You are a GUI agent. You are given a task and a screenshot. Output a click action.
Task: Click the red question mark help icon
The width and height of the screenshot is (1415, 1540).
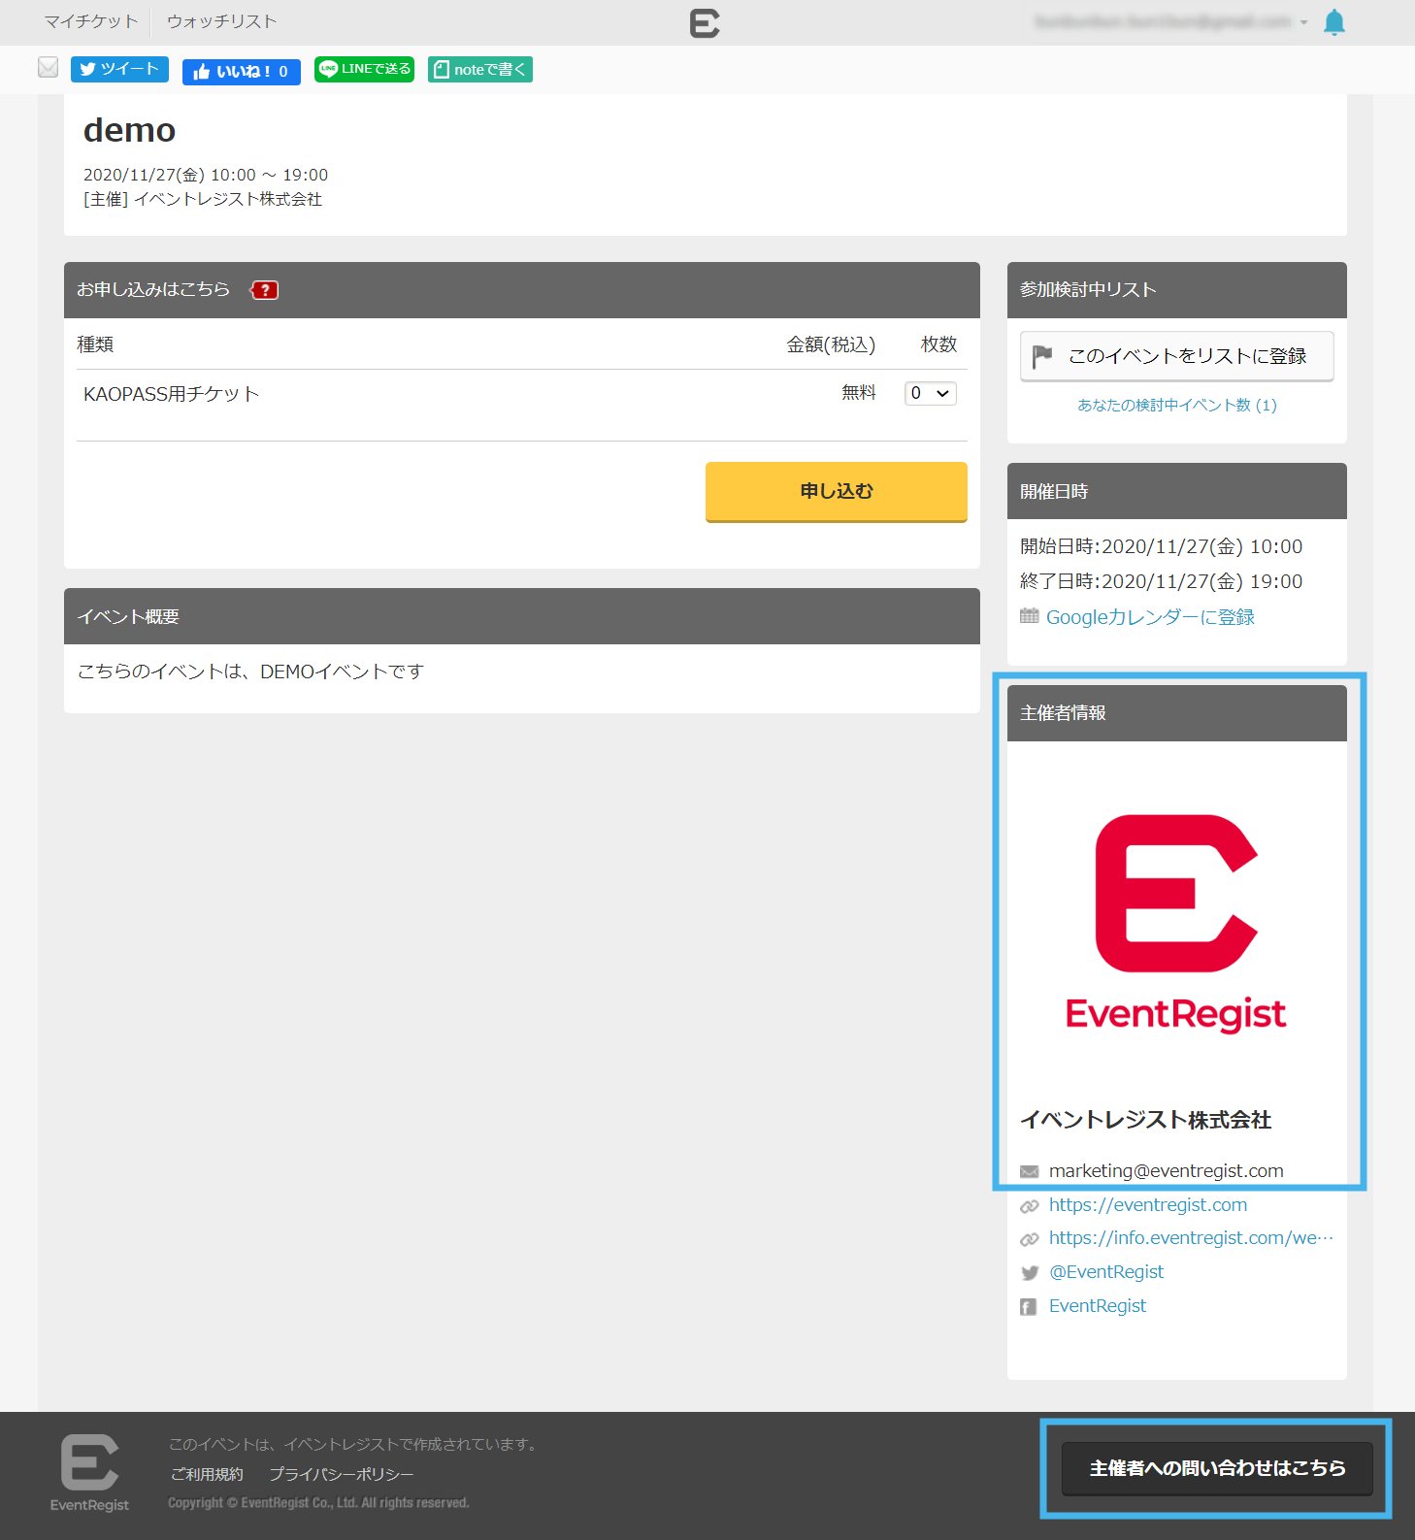265,290
